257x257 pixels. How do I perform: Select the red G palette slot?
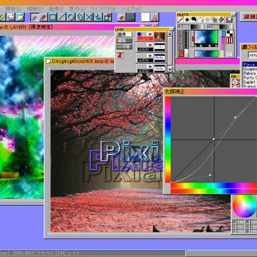(x=181, y=54)
